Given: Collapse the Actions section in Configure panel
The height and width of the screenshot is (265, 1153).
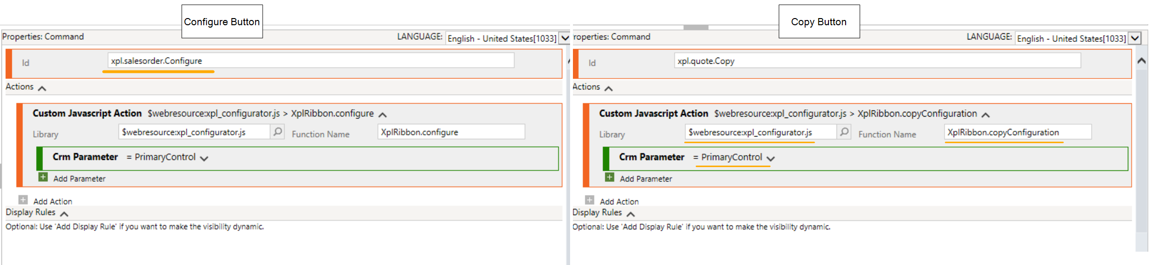Looking at the screenshot, I should click(42, 88).
